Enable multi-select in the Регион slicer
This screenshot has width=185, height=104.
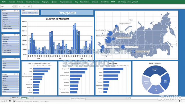click(x=15, y=59)
